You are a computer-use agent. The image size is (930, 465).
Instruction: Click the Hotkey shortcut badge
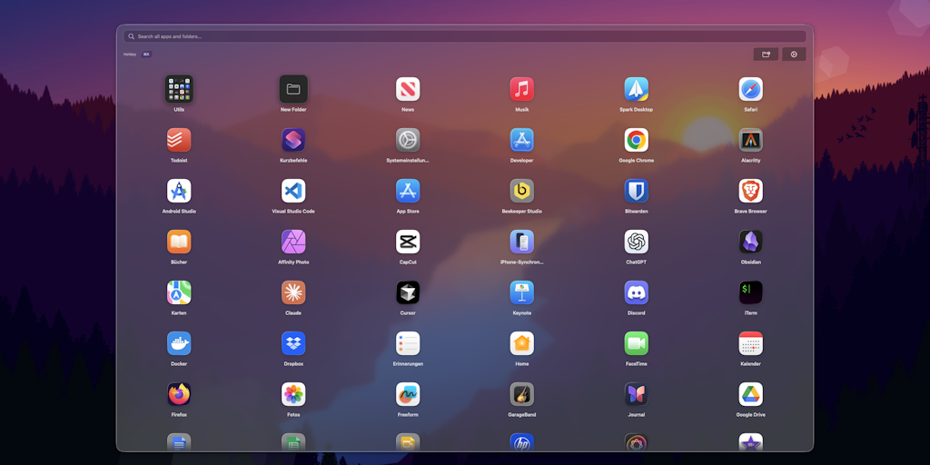click(146, 54)
